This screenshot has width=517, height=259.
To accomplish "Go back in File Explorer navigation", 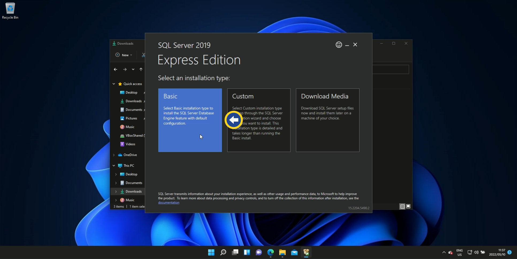I will point(116,69).
